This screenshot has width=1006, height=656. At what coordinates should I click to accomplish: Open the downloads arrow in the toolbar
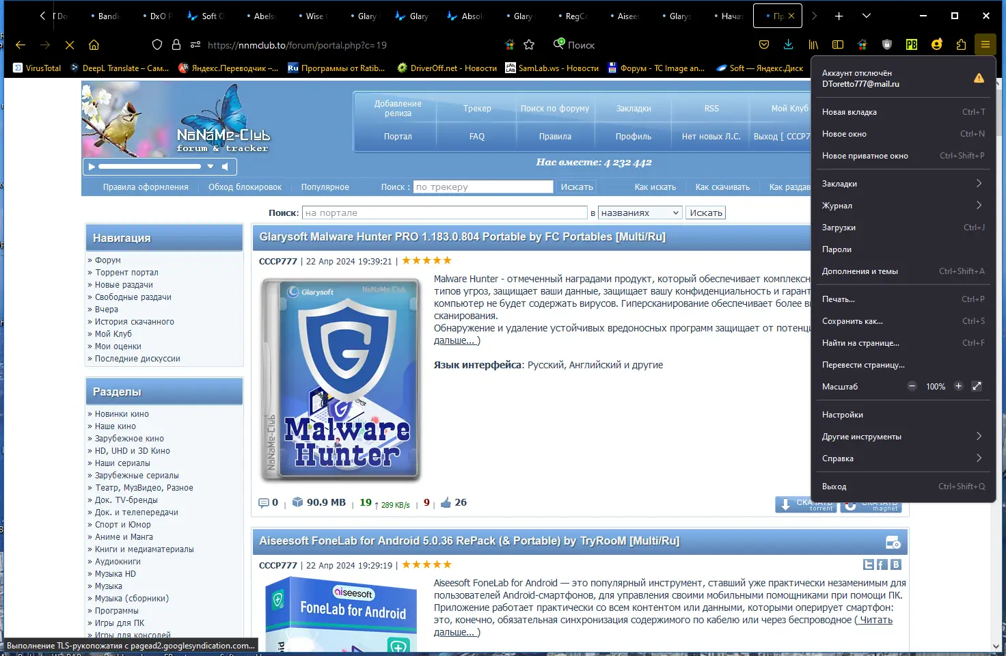point(789,45)
